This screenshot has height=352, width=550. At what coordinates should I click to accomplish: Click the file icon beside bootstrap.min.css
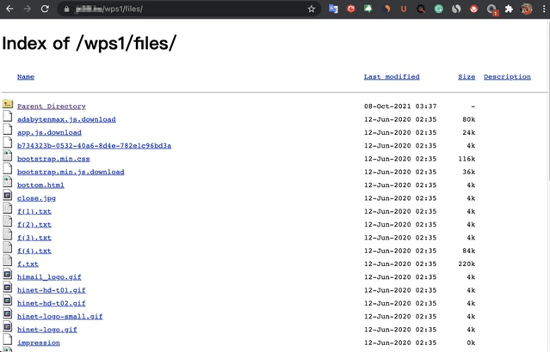8,155
